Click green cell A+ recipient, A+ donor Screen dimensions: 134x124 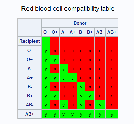pyautogui.click(x=72, y=77)
